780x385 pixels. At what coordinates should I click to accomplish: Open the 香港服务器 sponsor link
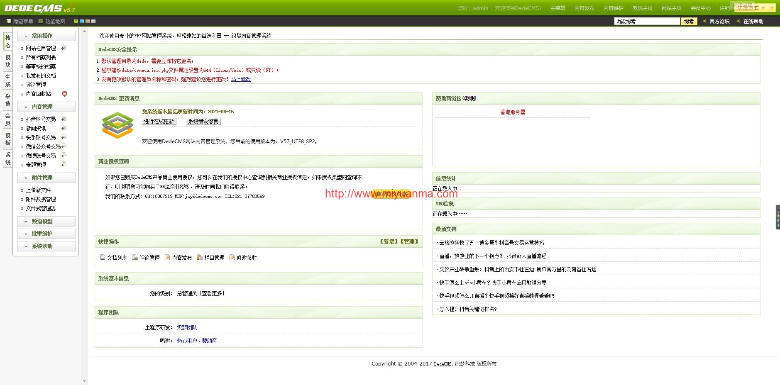click(x=513, y=112)
